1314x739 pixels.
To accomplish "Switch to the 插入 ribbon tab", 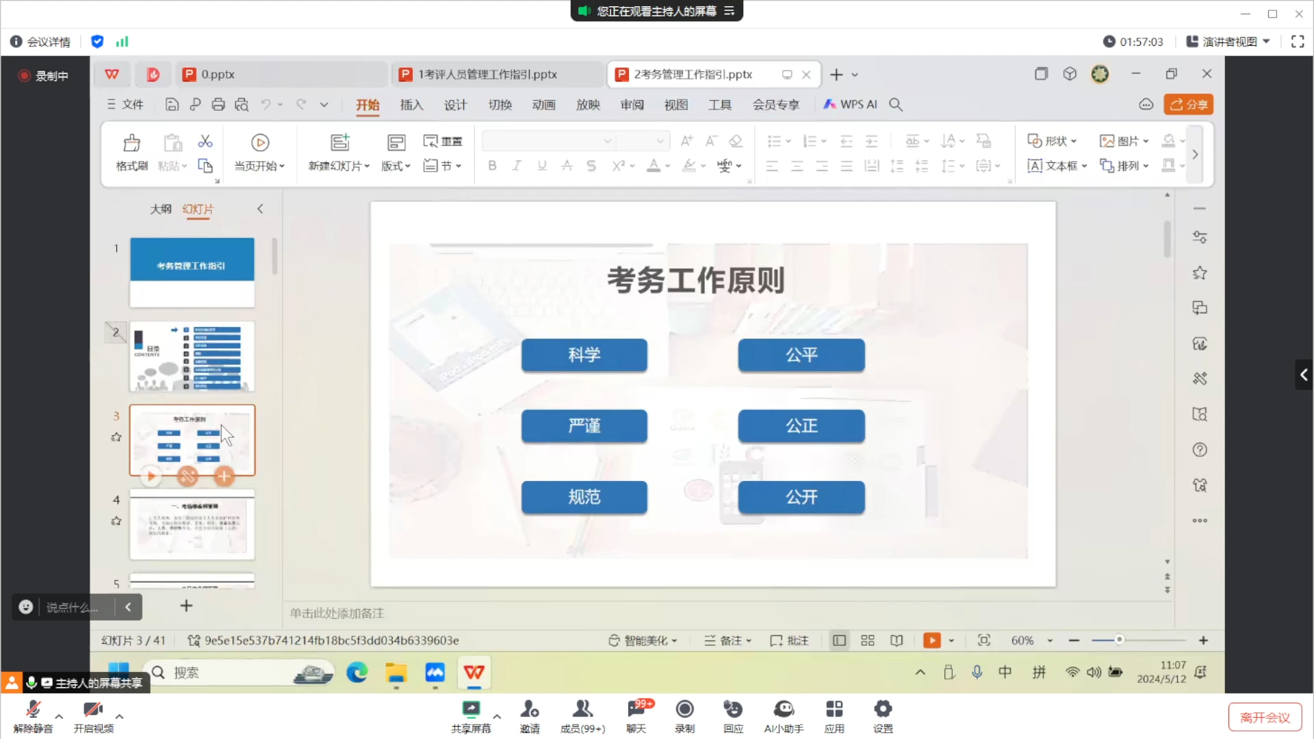I will 411,104.
